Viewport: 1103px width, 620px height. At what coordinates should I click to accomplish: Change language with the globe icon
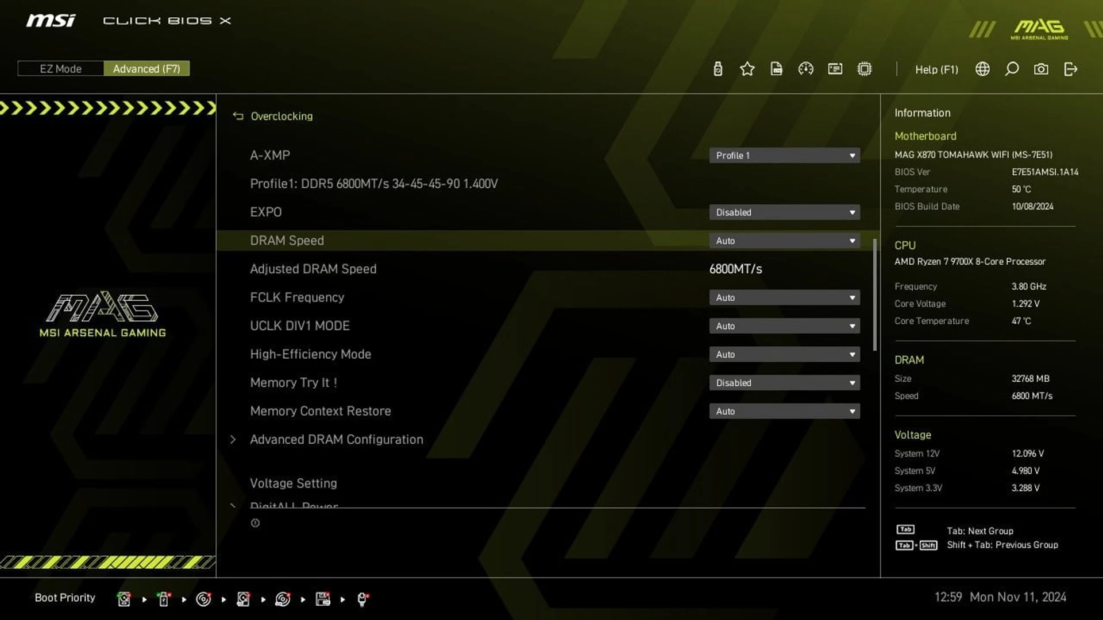982,69
